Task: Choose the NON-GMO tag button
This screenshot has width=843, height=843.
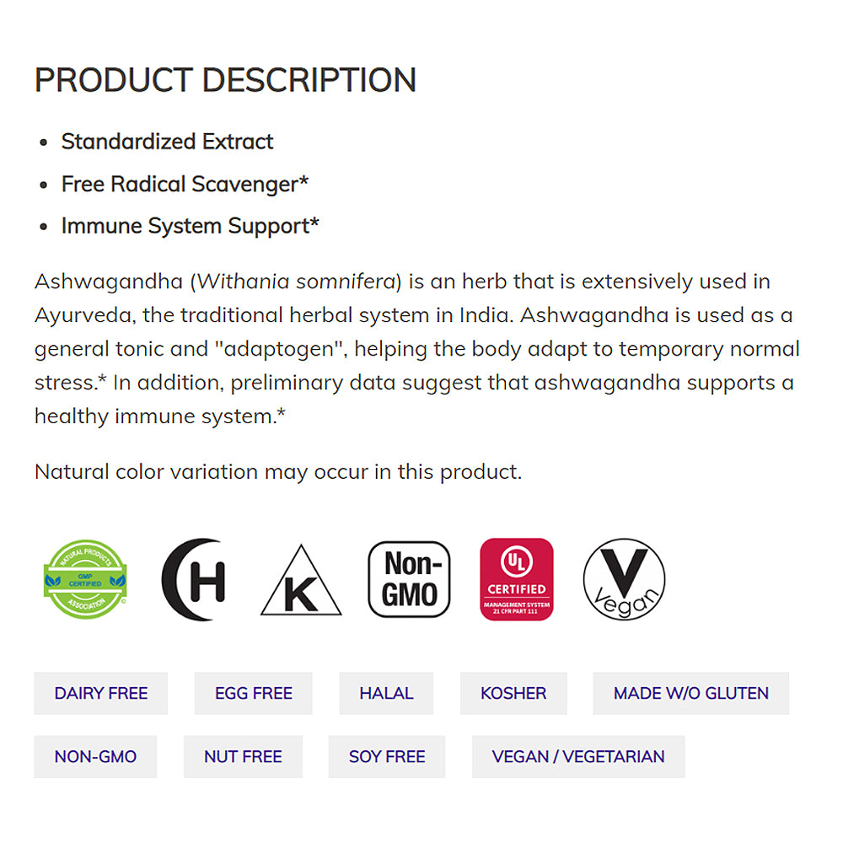Action: 95,756
